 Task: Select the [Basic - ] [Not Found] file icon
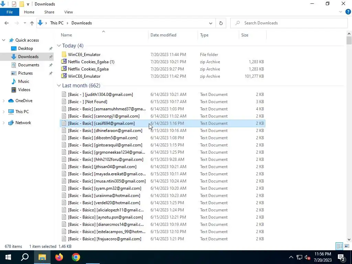[x=64, y=102]
